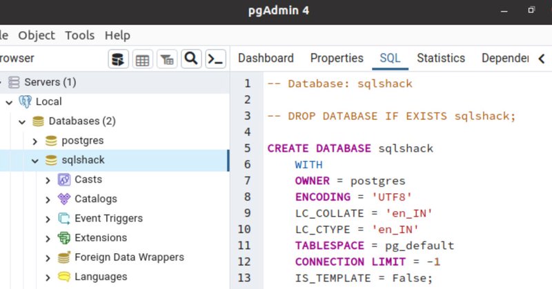Open the Help menu

click(117, 35)
